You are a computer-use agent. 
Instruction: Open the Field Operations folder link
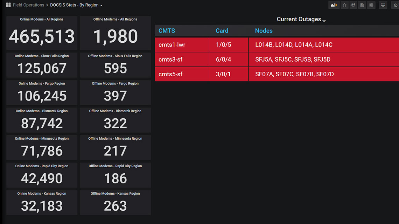[28, 5]
